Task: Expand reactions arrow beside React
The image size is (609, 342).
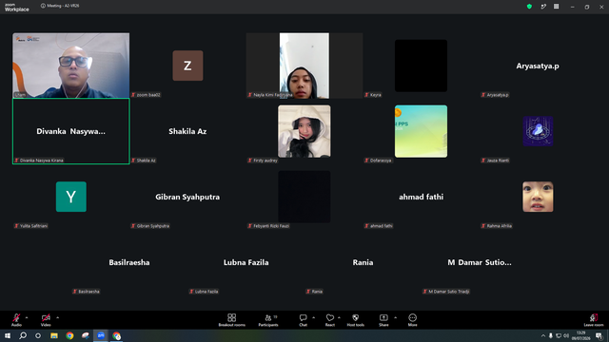Action: pos(339,317)
